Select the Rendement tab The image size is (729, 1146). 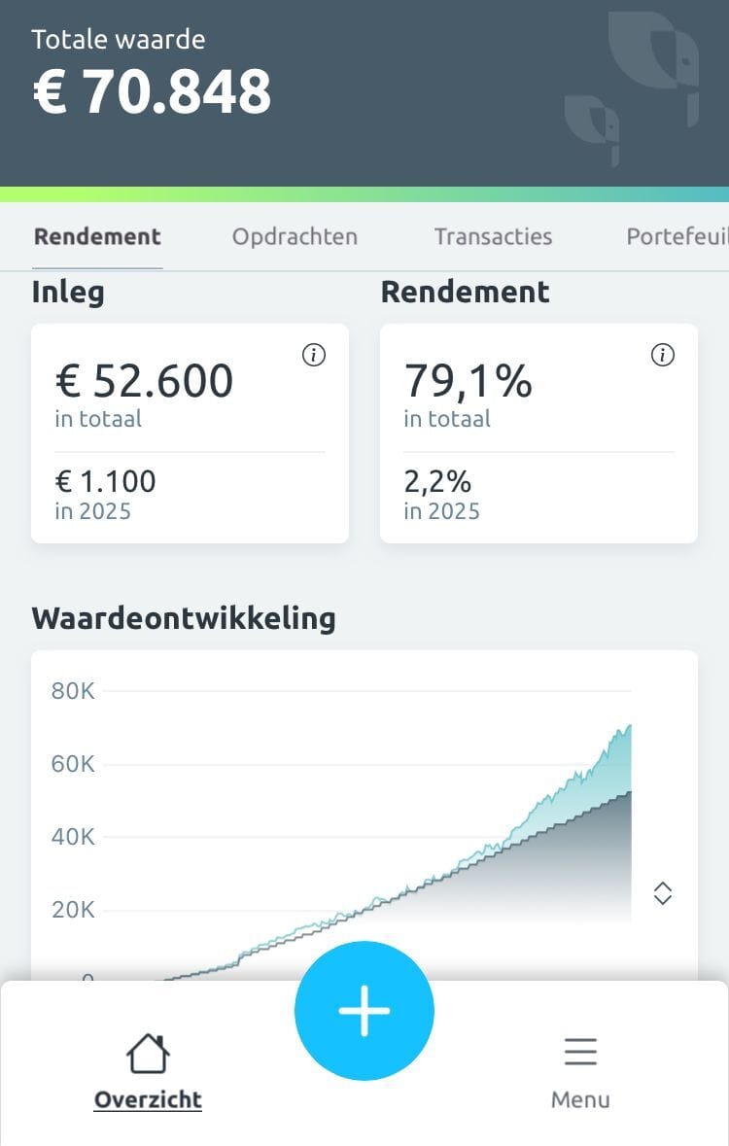tap(97, 237)
